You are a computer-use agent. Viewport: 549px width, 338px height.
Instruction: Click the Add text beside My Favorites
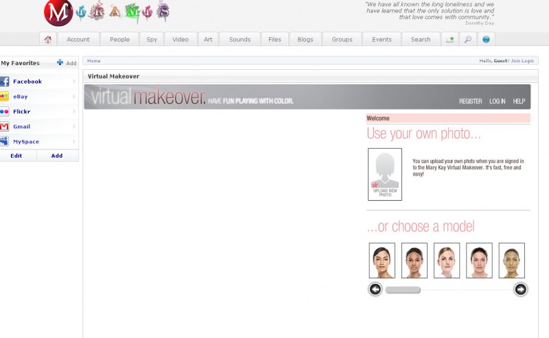point(71,63)
